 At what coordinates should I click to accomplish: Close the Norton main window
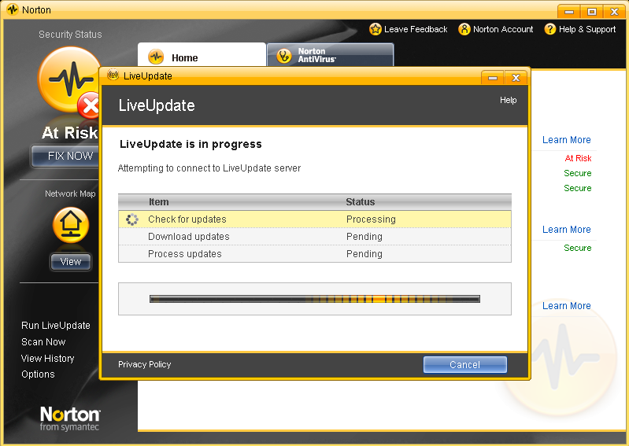(x=614, y=12)
